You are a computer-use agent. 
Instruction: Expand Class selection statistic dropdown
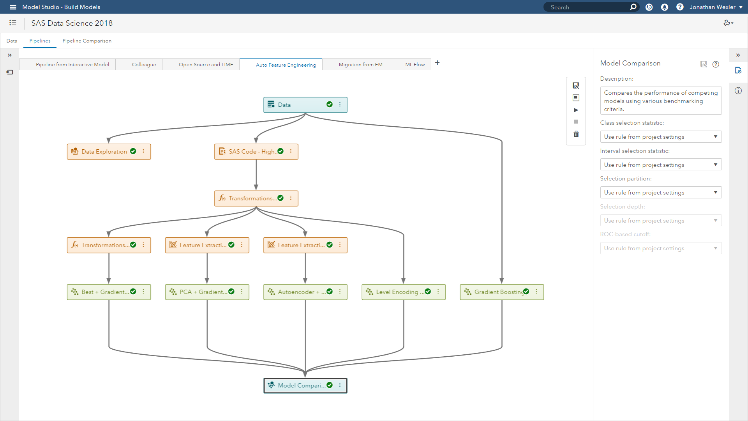[661, 137]
